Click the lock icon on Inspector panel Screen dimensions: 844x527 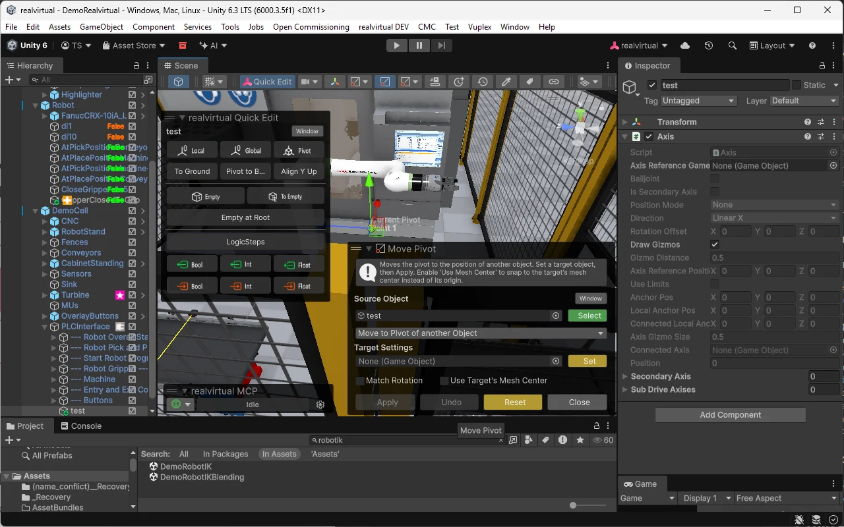(x=822, y=66)
